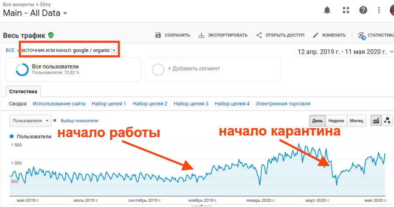Open the apps grid icon
This screenshot has width=394, height=207.
tap(346, 10)
